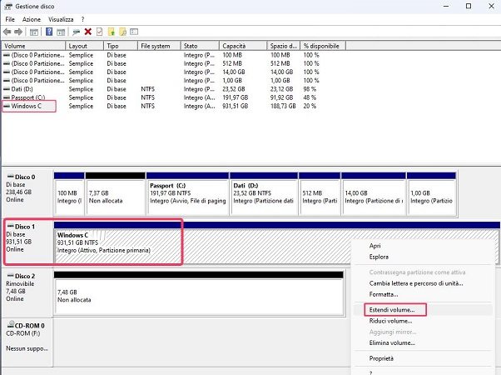Click Formatta in the context menu
The height and width of the screenshot is (375, 501).
point(384,294)
